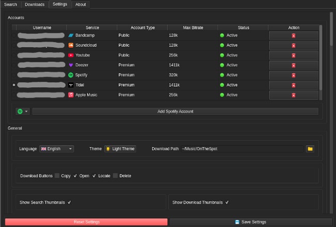Expand the account service selector dropdown
The width and height of the screenshot is (336, 227).
pyautogui.click(x=22, y=111)
